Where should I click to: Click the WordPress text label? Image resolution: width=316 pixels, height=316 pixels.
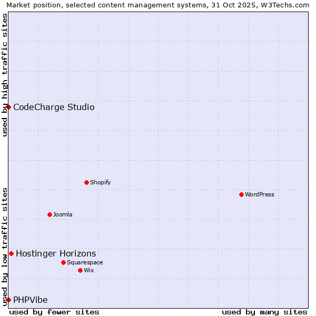260,194
